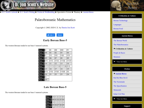Click the 'VVIV' cell in Early table
The height and width of the screenshot is (108, 144).
pyautogui.click(x=69, y=61)
